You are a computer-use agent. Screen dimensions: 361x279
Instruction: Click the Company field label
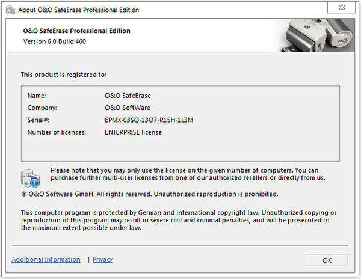(42, 108)
